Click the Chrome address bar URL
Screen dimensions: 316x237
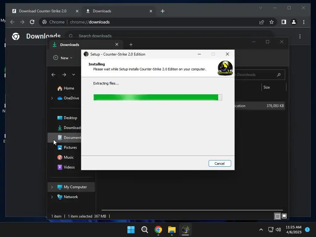point(90,22)
